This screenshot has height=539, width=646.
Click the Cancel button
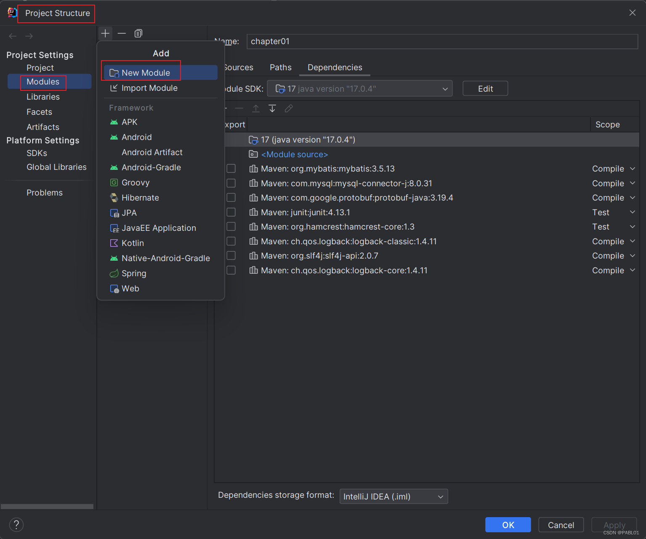[x=561, y=525]
